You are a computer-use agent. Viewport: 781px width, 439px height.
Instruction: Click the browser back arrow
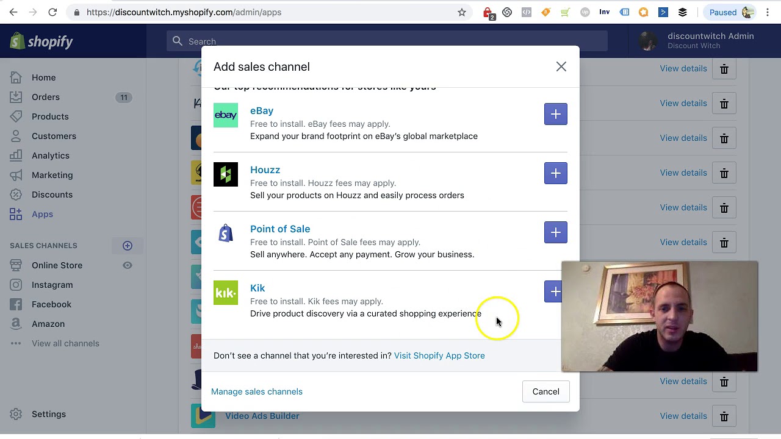13,12
